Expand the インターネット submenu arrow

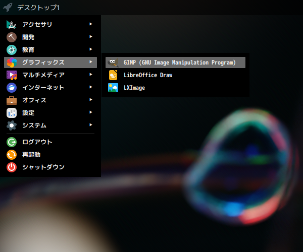tap(90, 87)
